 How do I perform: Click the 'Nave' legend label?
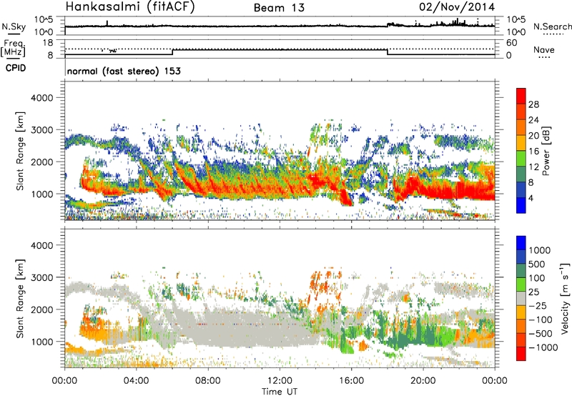pyautogui.click(x=544, y=50)
